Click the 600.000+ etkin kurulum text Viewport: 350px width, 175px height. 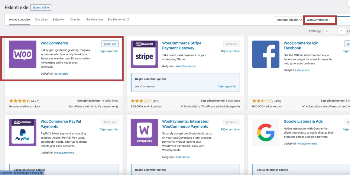point(267,106)
